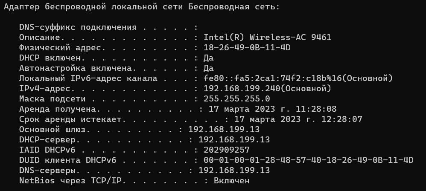Click the physical address 18-26-49-0B-11-4D

pos(247,48)
